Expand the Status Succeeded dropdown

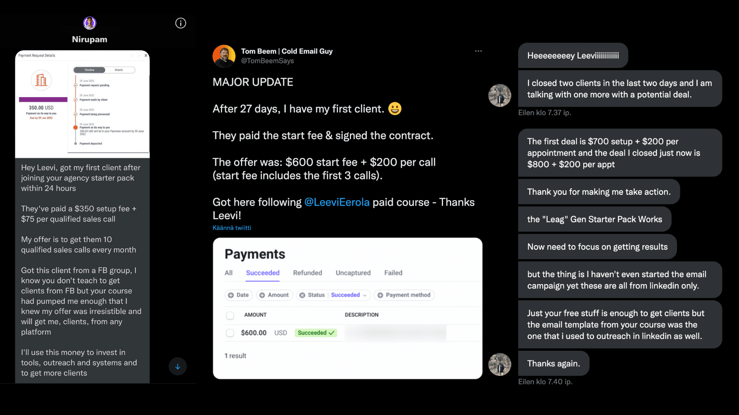[x=364, y=295]
